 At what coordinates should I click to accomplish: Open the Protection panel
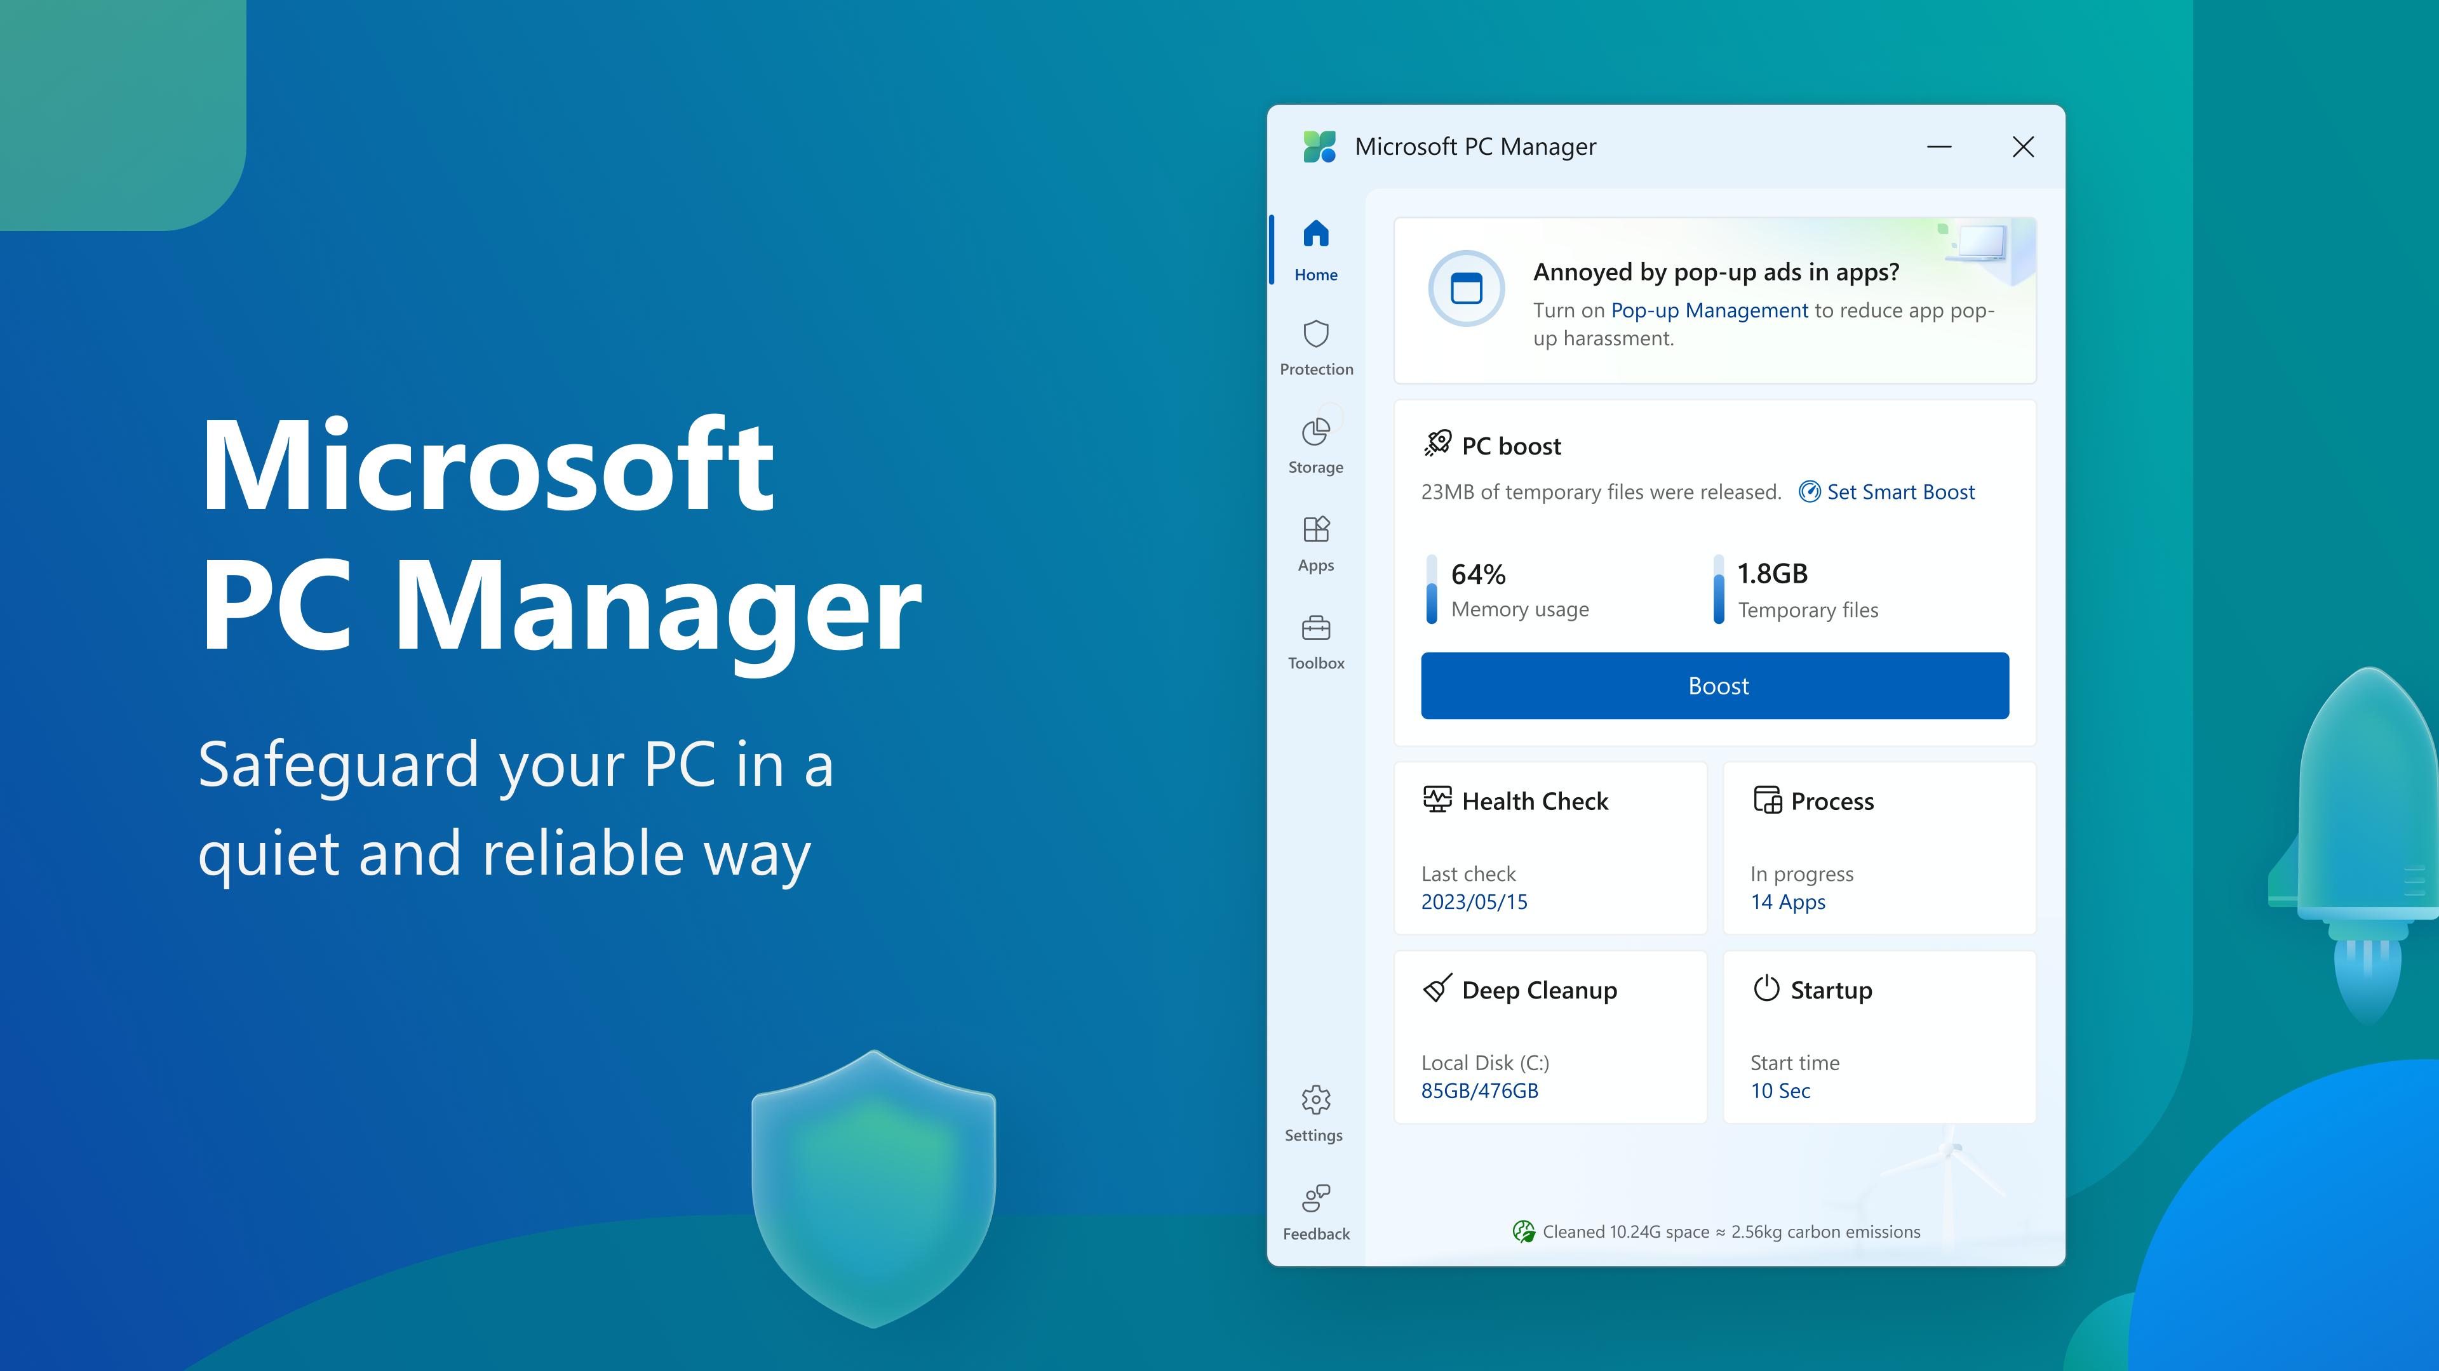[1315, 347]
